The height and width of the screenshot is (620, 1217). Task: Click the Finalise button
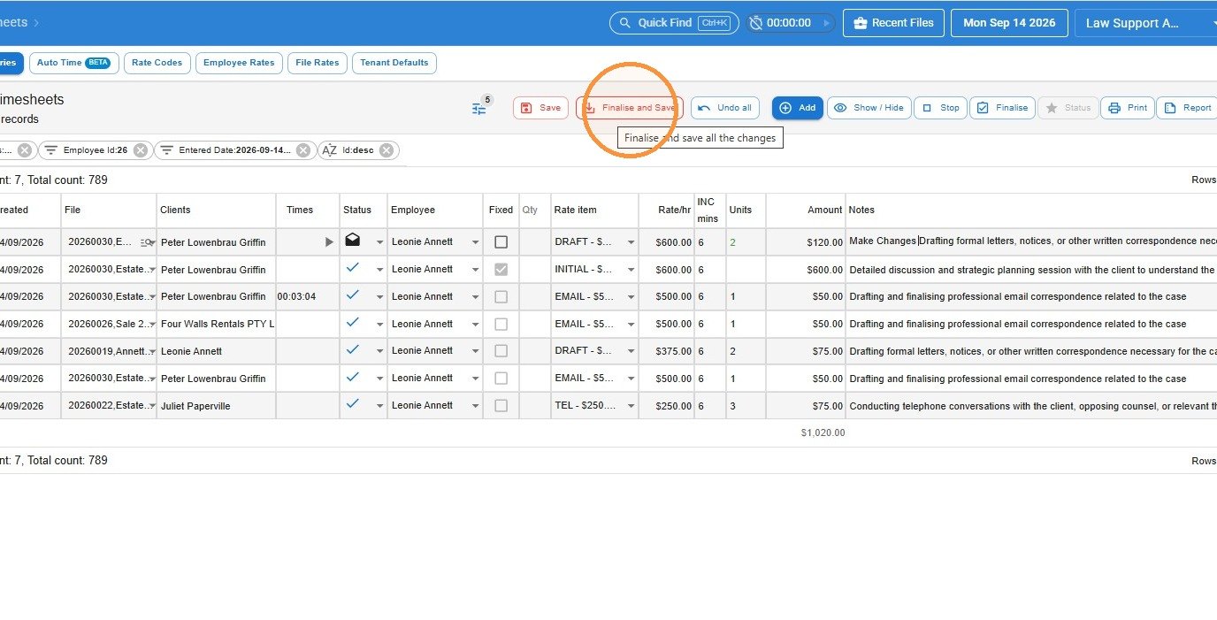point(1002,108)
